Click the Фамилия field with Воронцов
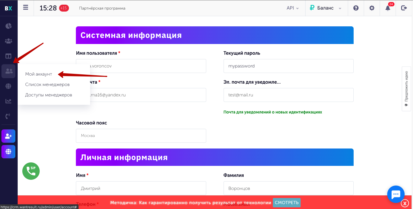This screenshot has width=413, height=209. [288, 188]
